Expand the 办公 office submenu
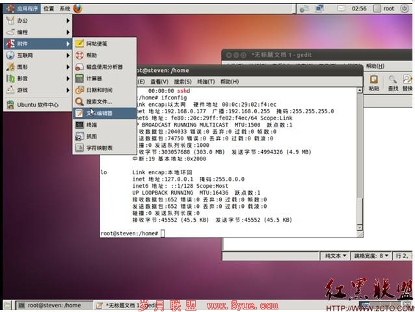This screenshot has width=415, height=312. point(38,20)
